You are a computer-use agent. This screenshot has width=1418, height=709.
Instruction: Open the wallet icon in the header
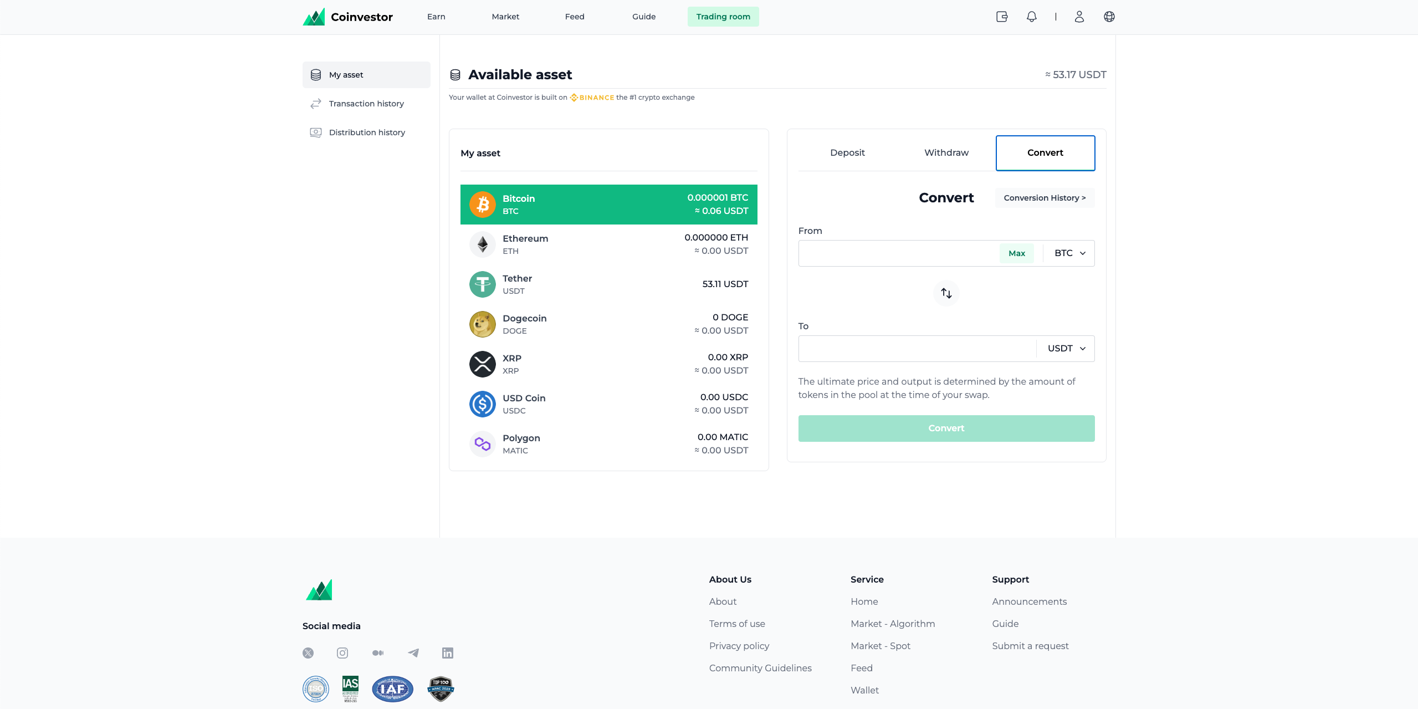point(1002,17)
